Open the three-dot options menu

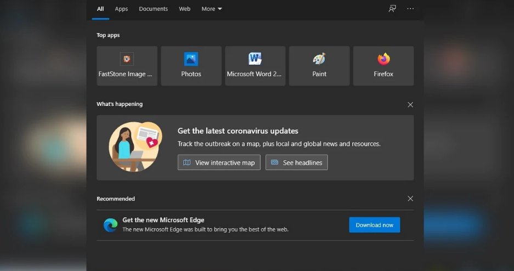410,9
